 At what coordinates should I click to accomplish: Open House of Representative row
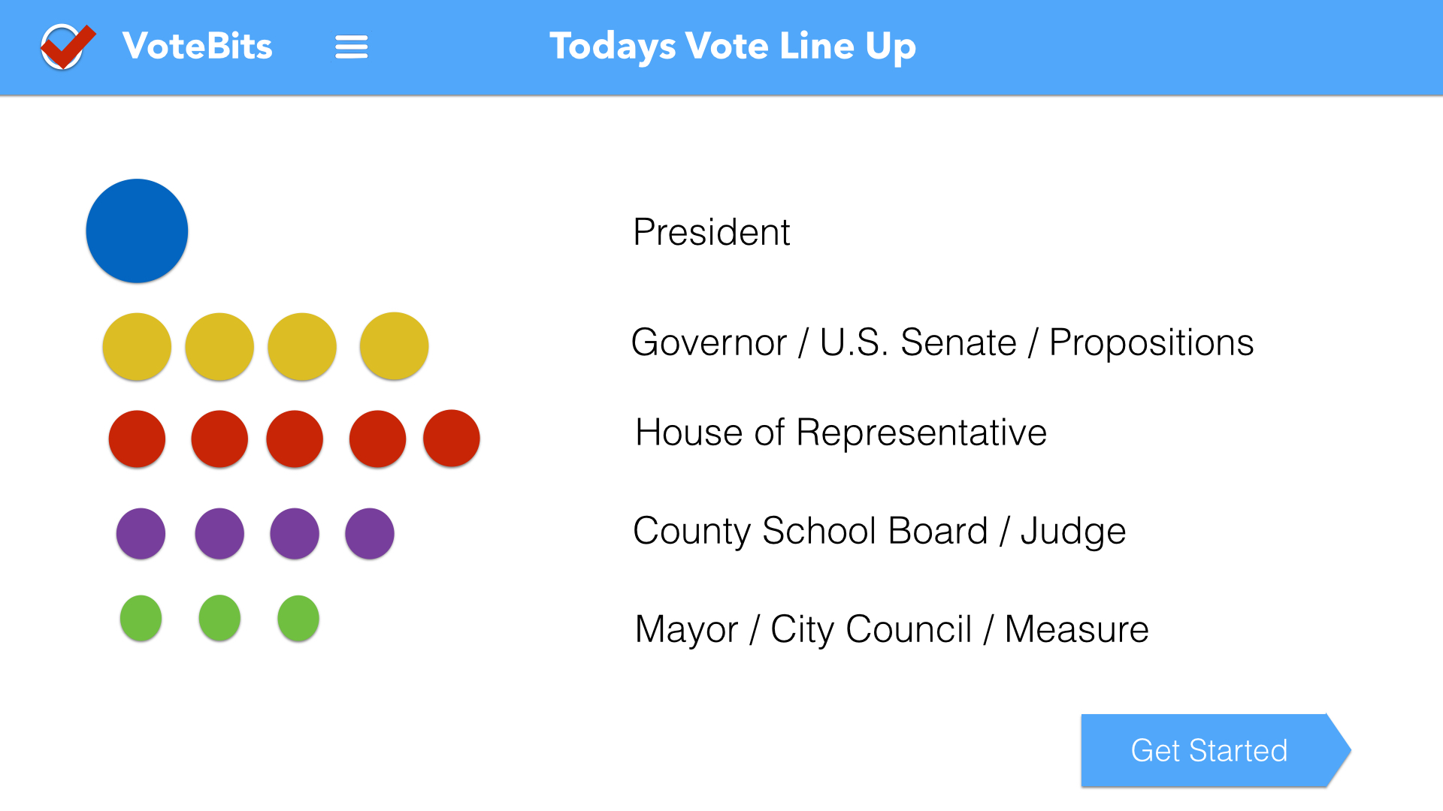tap(841, 433)
